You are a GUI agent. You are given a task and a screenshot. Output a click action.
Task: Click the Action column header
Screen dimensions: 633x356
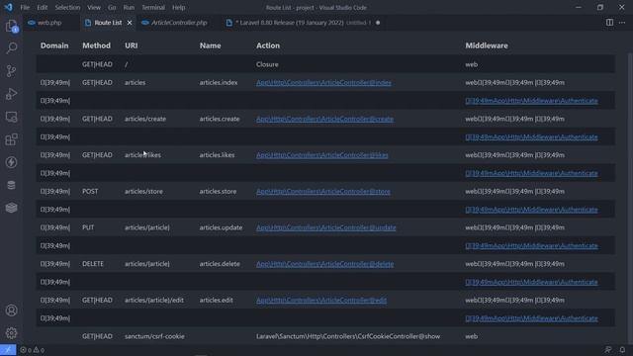coord(268,45)
